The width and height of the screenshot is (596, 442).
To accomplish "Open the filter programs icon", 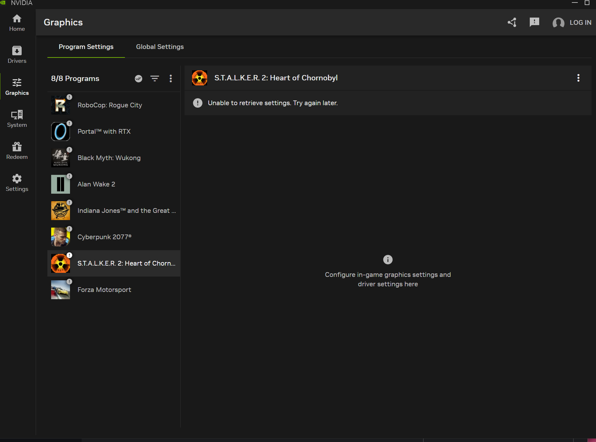I will click(155, 78).
